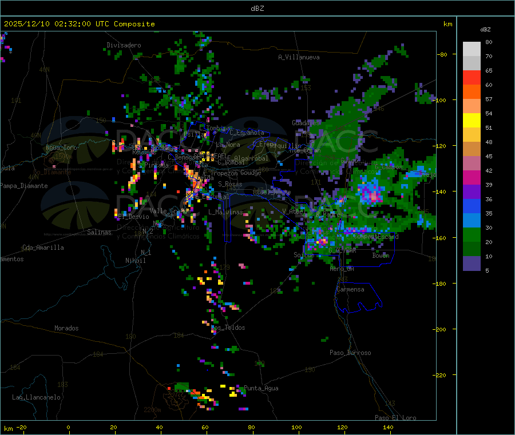515x435 pixels.
Task: Click the orange 57-60 dBZ legend swatch
Action: pyautogui.click(x=472, y=92)
